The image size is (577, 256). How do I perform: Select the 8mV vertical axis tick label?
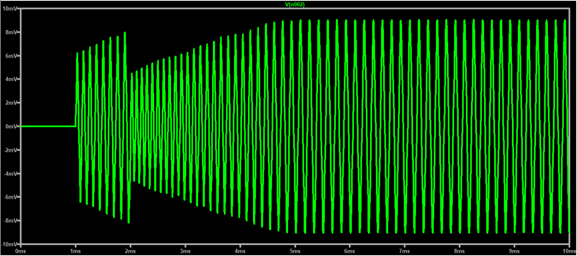[x=10, y=32]
